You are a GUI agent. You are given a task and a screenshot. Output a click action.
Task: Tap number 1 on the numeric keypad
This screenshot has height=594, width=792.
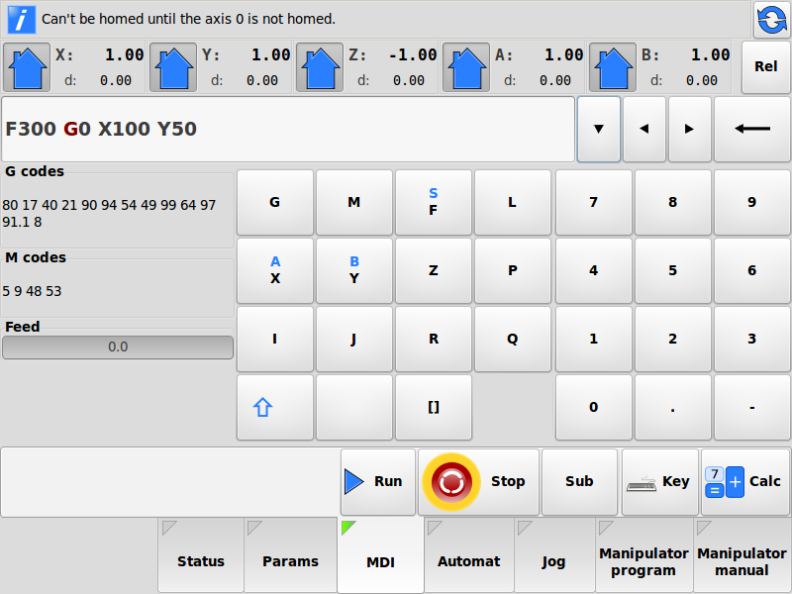coord(593,339)
